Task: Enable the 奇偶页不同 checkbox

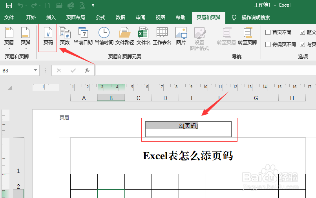Action: pyautogui.click(x=268, y=44)
